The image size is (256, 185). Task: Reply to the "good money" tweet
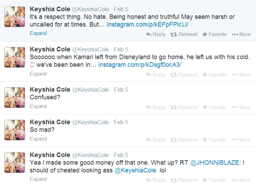[156, 180]
